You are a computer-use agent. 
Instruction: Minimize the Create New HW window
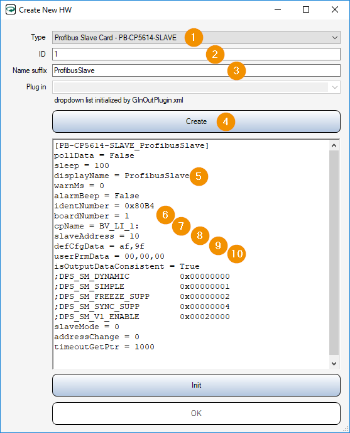(x=278, y=9)
